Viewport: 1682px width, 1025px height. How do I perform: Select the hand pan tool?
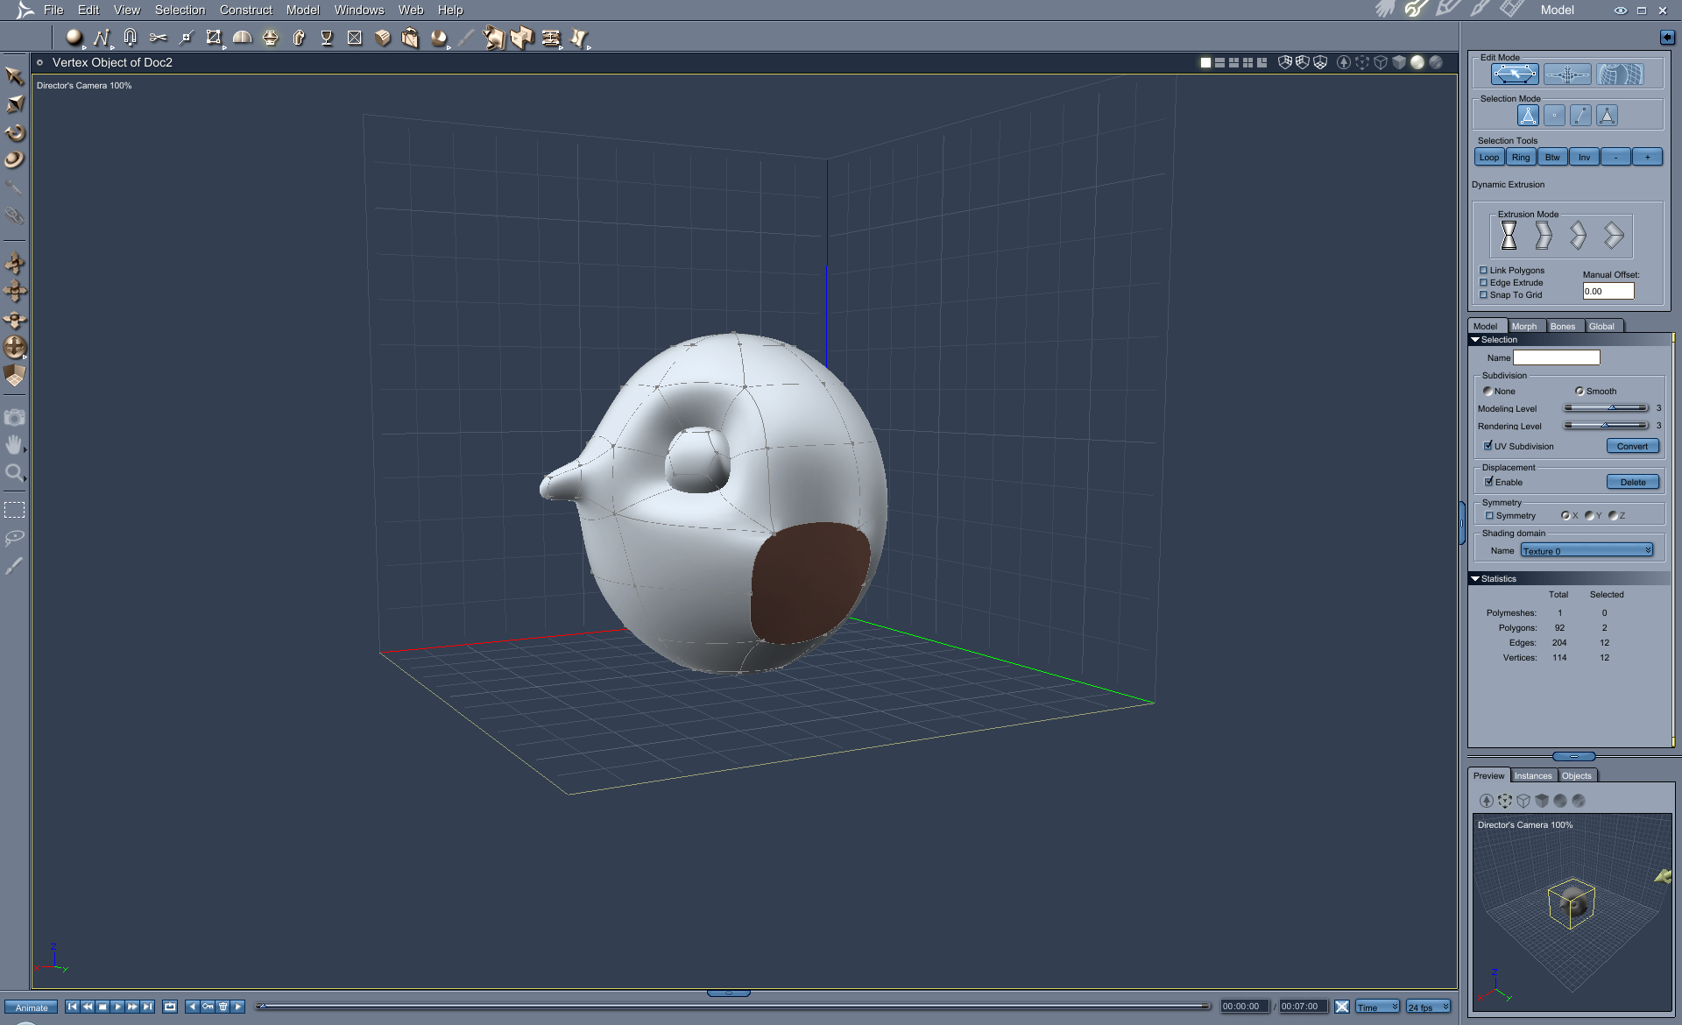pos(14,445)
